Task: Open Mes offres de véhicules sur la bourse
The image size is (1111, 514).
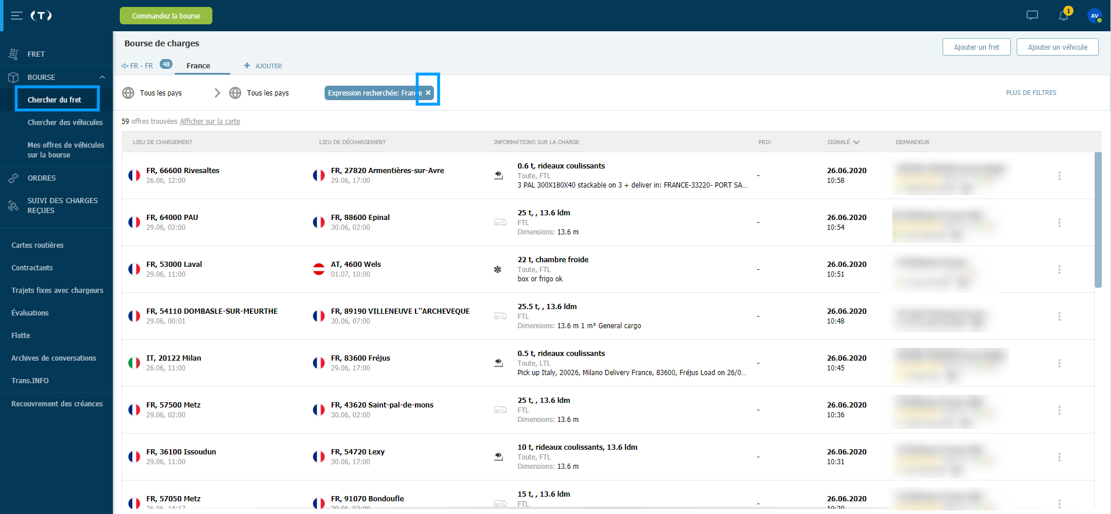Action: 66,150
